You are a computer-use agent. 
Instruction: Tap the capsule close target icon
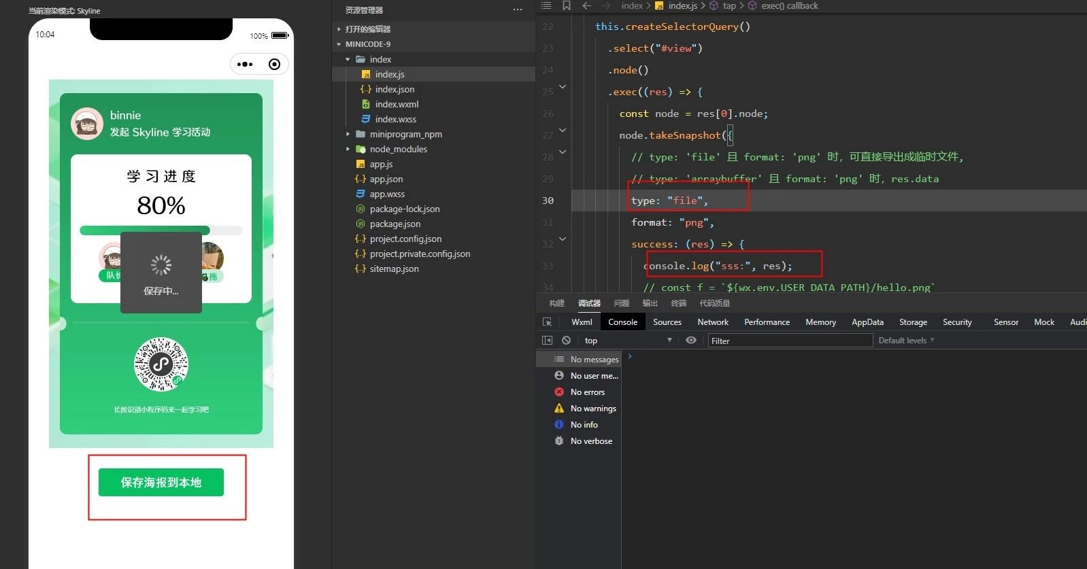tap(274, 65)
